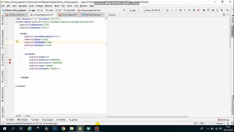Open File Explorer from the taskbar

72,129
